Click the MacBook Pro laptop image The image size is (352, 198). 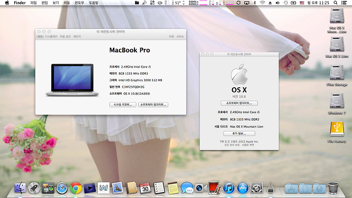tap(72, 80)
